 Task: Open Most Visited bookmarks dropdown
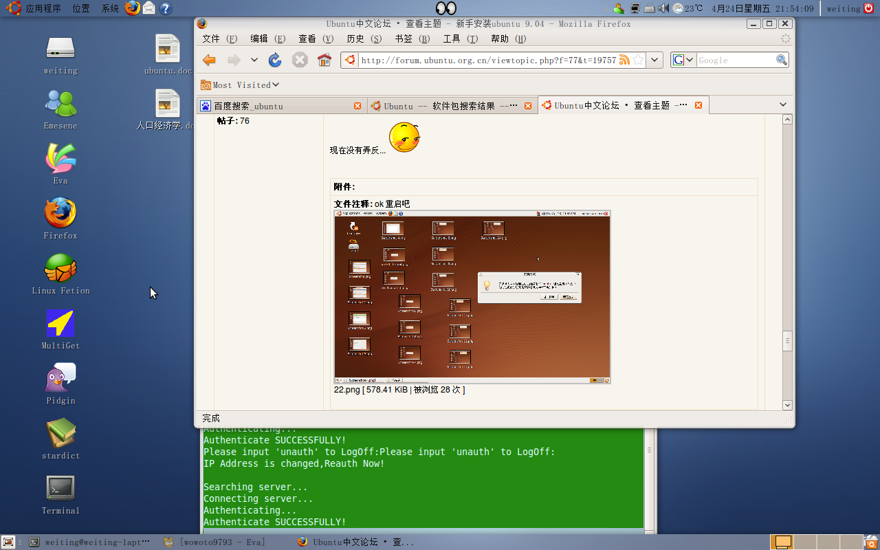240,85
